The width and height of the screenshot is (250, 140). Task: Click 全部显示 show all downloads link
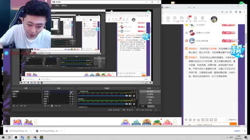[237, 131]
